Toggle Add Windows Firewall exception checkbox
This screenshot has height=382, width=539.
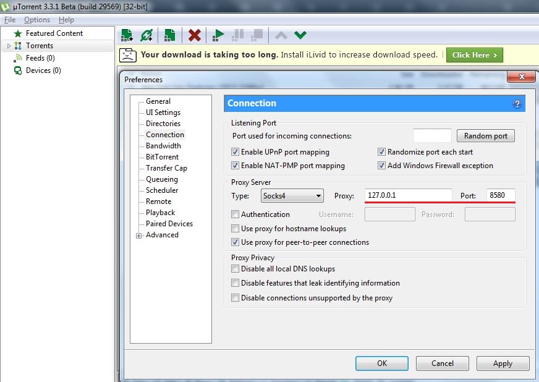(381, 166)
